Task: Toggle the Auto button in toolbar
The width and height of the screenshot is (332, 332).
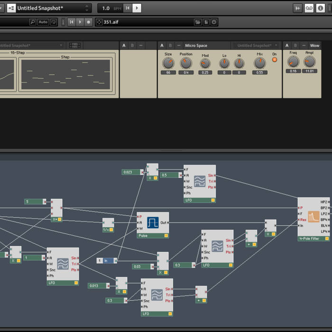Action: point(43,22)
